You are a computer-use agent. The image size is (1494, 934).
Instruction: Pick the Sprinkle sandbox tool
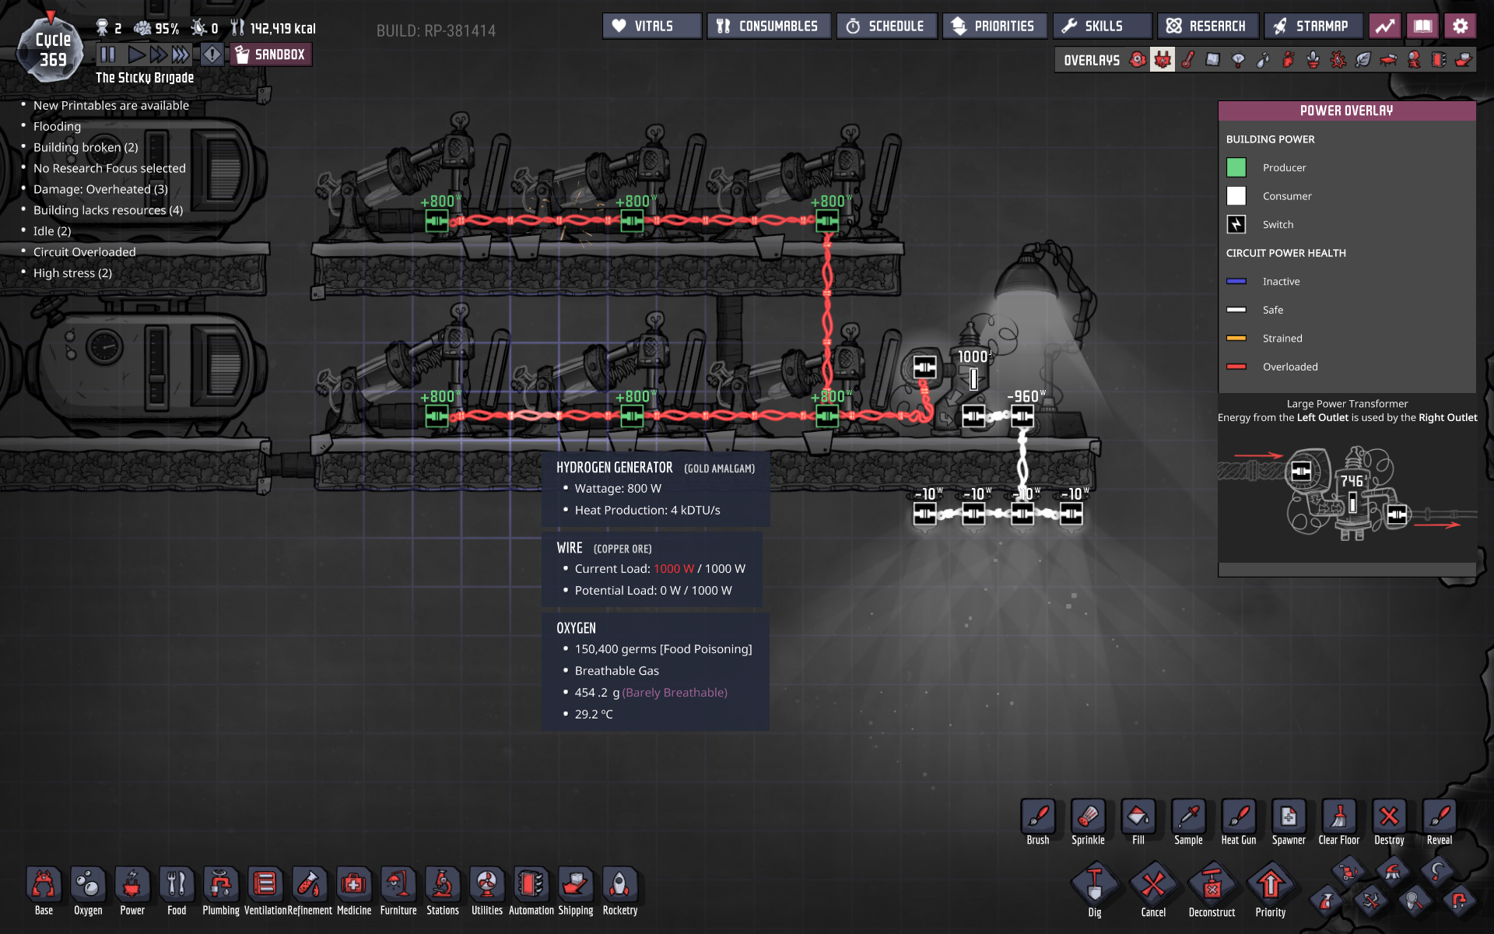click(1088, 817)
